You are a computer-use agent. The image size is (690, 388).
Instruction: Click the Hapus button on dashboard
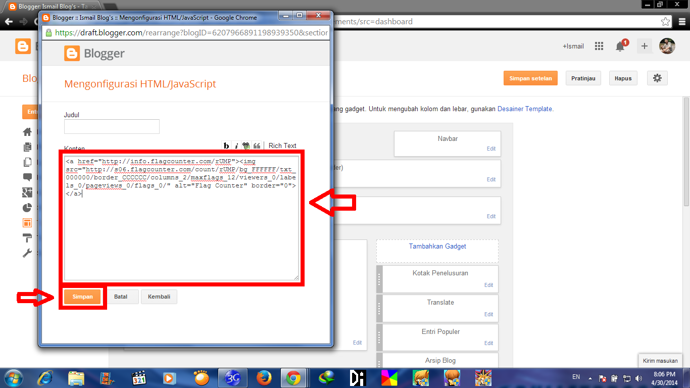623,78
